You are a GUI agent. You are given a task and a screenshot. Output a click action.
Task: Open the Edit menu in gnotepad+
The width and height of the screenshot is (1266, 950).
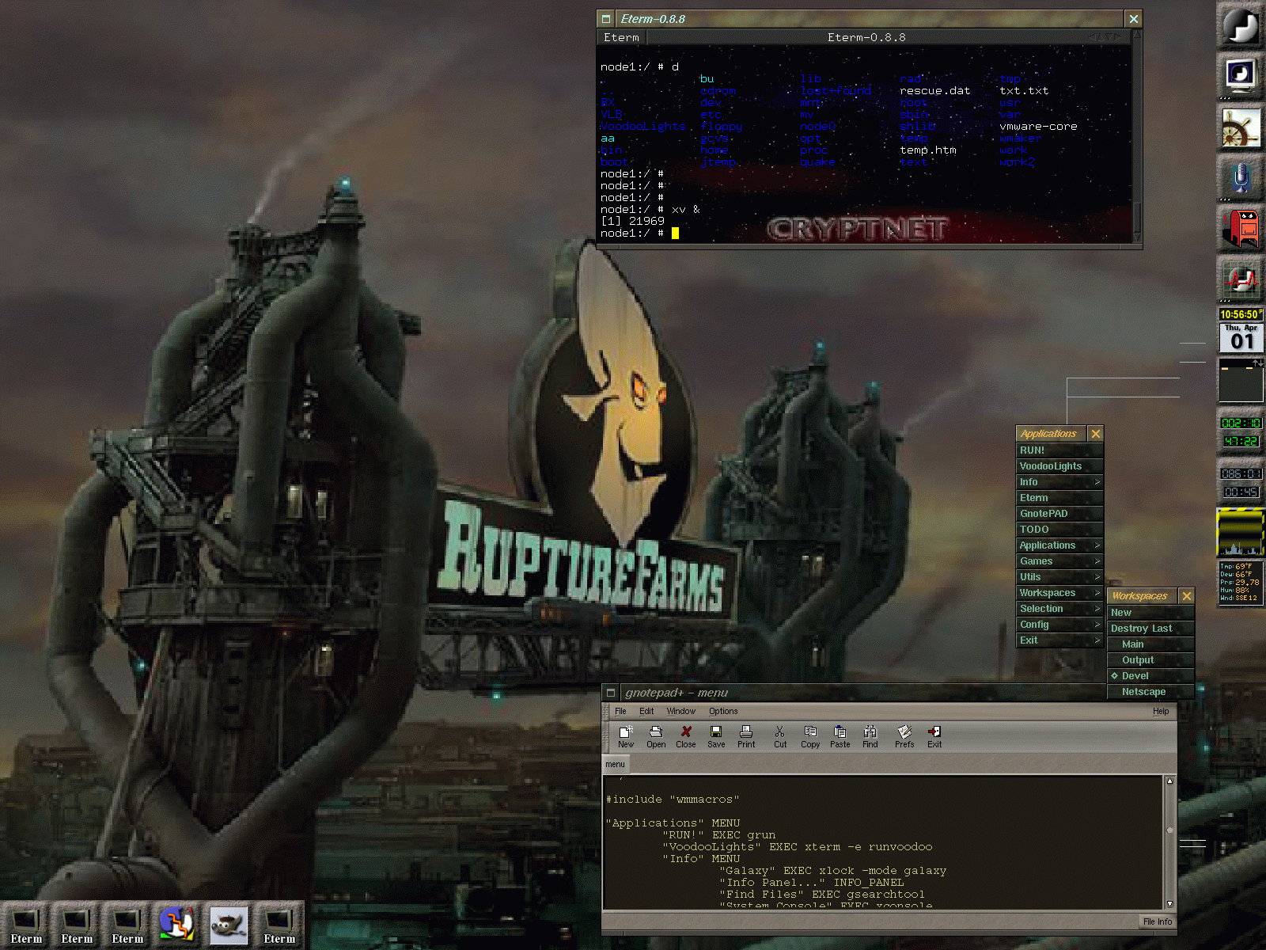coord(646,711)
